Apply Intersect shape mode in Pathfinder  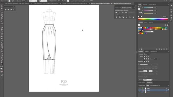[x=123, y=13]
